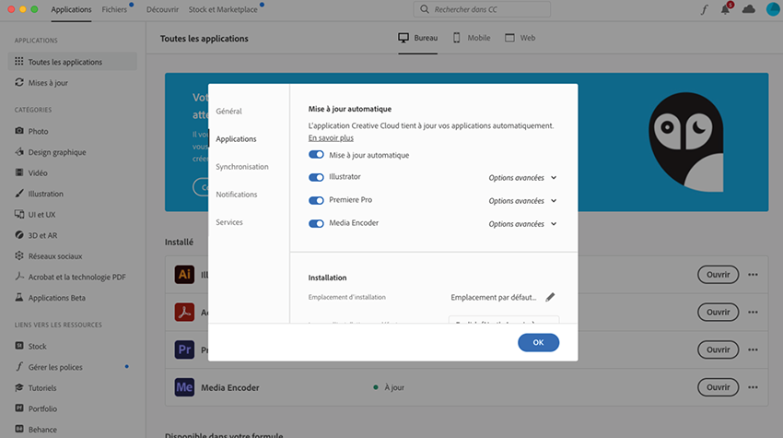Switch to Mobile platform tab

(472, 38)
